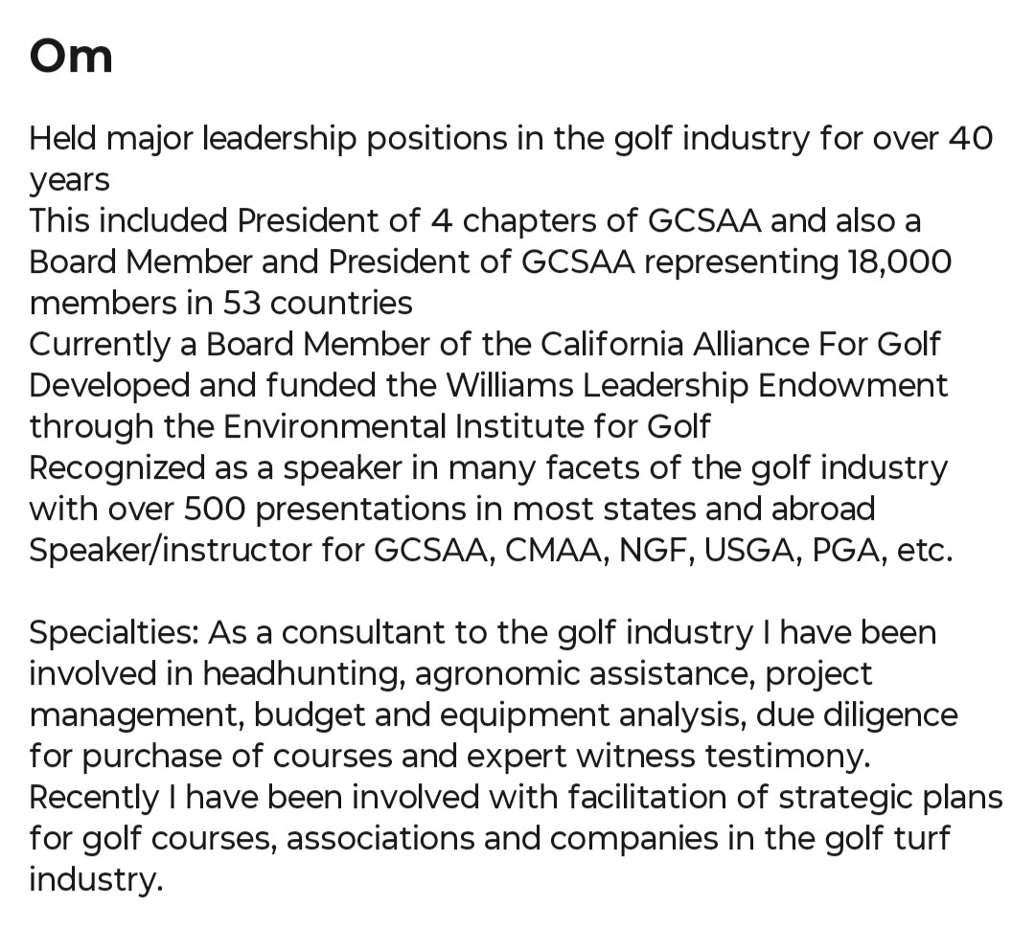This screenshot has width=1035, height=927.
Task: Click "California Alliance For Golf" text
Action: tap(740, 344)
